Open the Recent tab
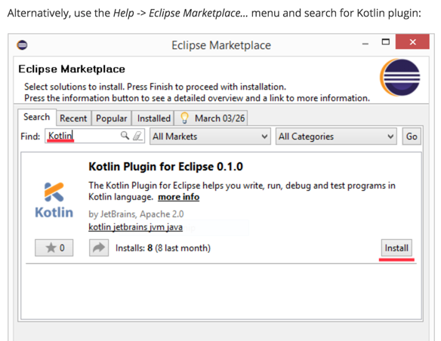 click(73, 118)
